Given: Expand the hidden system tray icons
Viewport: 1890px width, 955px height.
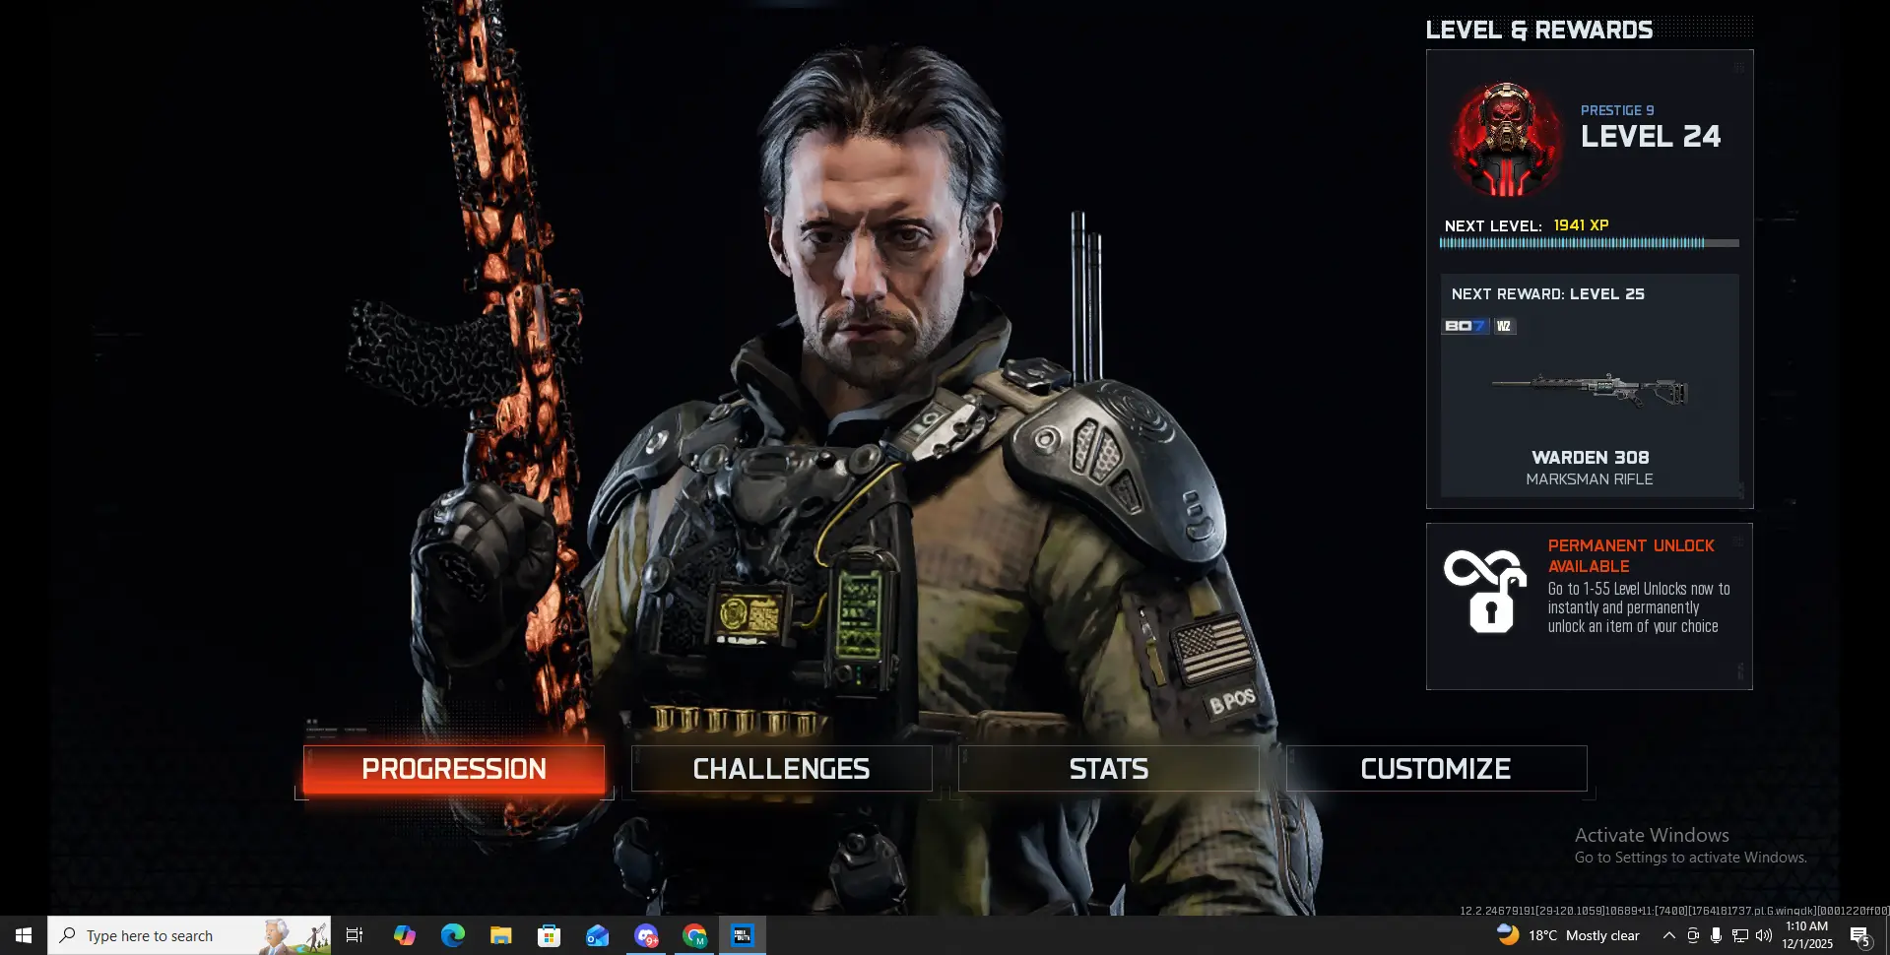Looking at the screenshot, I should [1668, 935].
